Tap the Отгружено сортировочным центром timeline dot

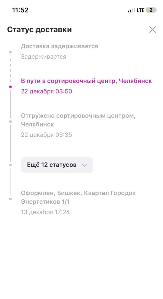coord(11,121)
